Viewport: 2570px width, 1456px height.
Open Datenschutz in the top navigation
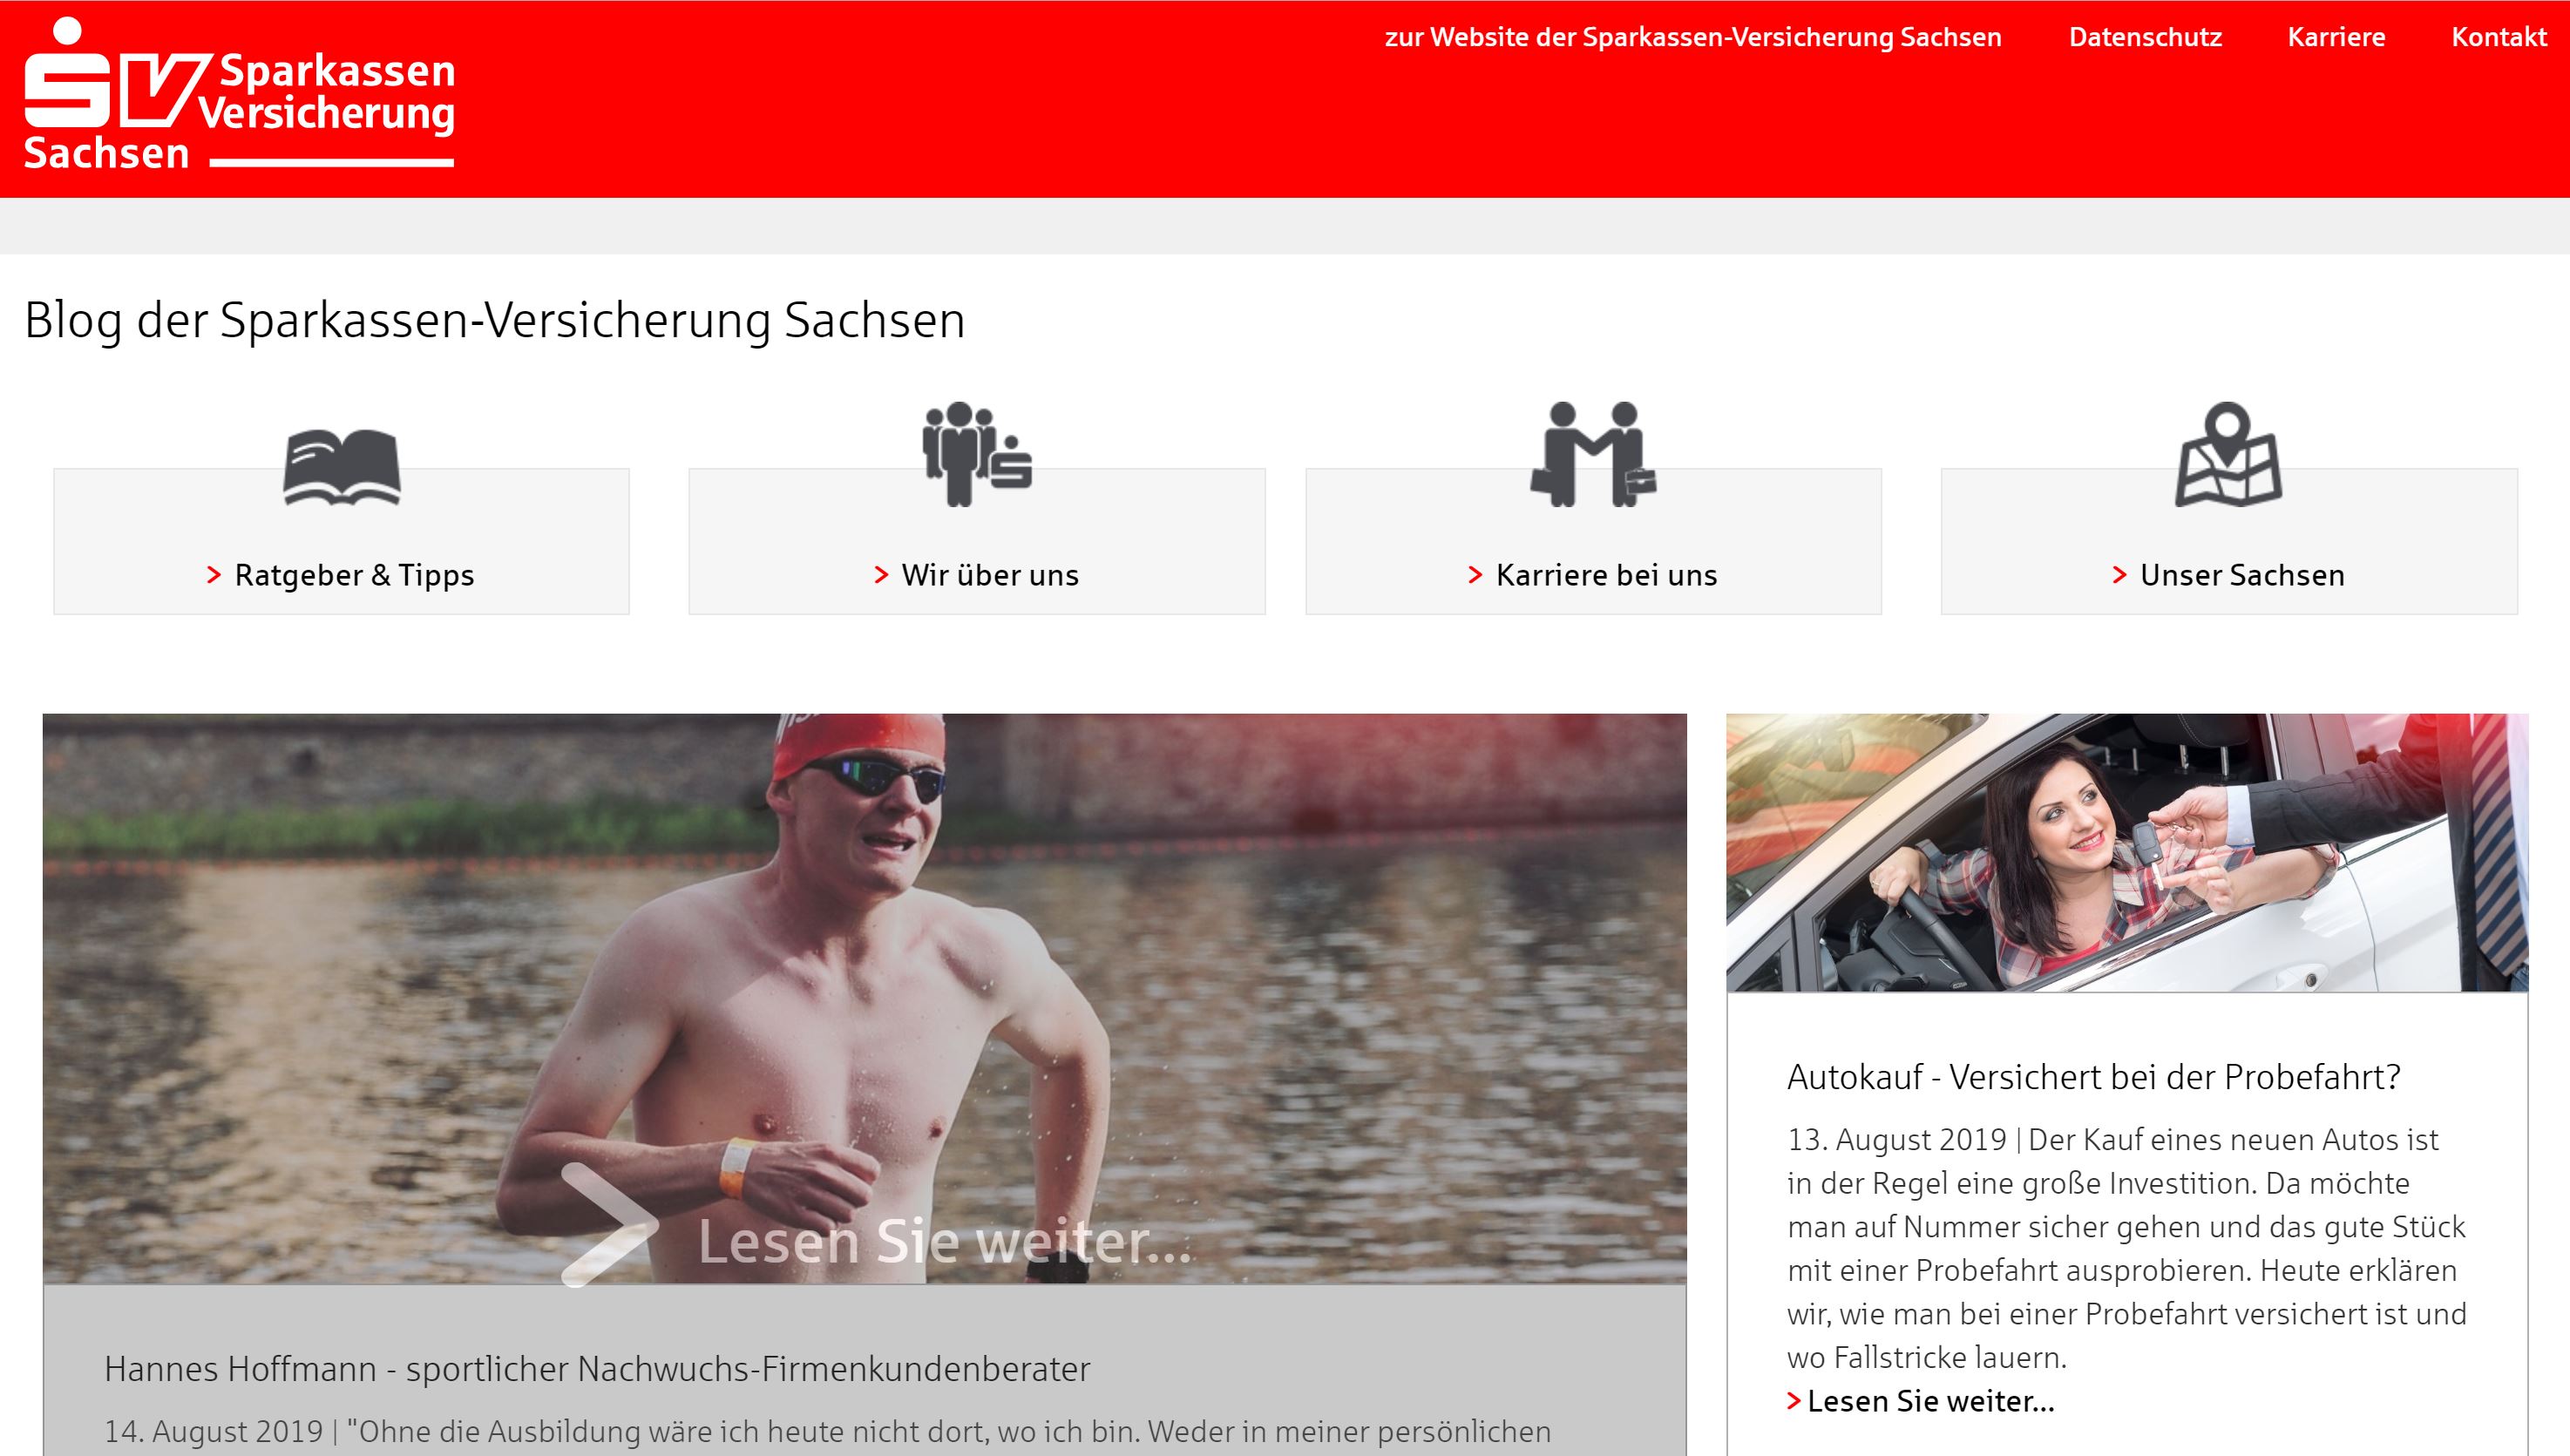point(2145,37)
